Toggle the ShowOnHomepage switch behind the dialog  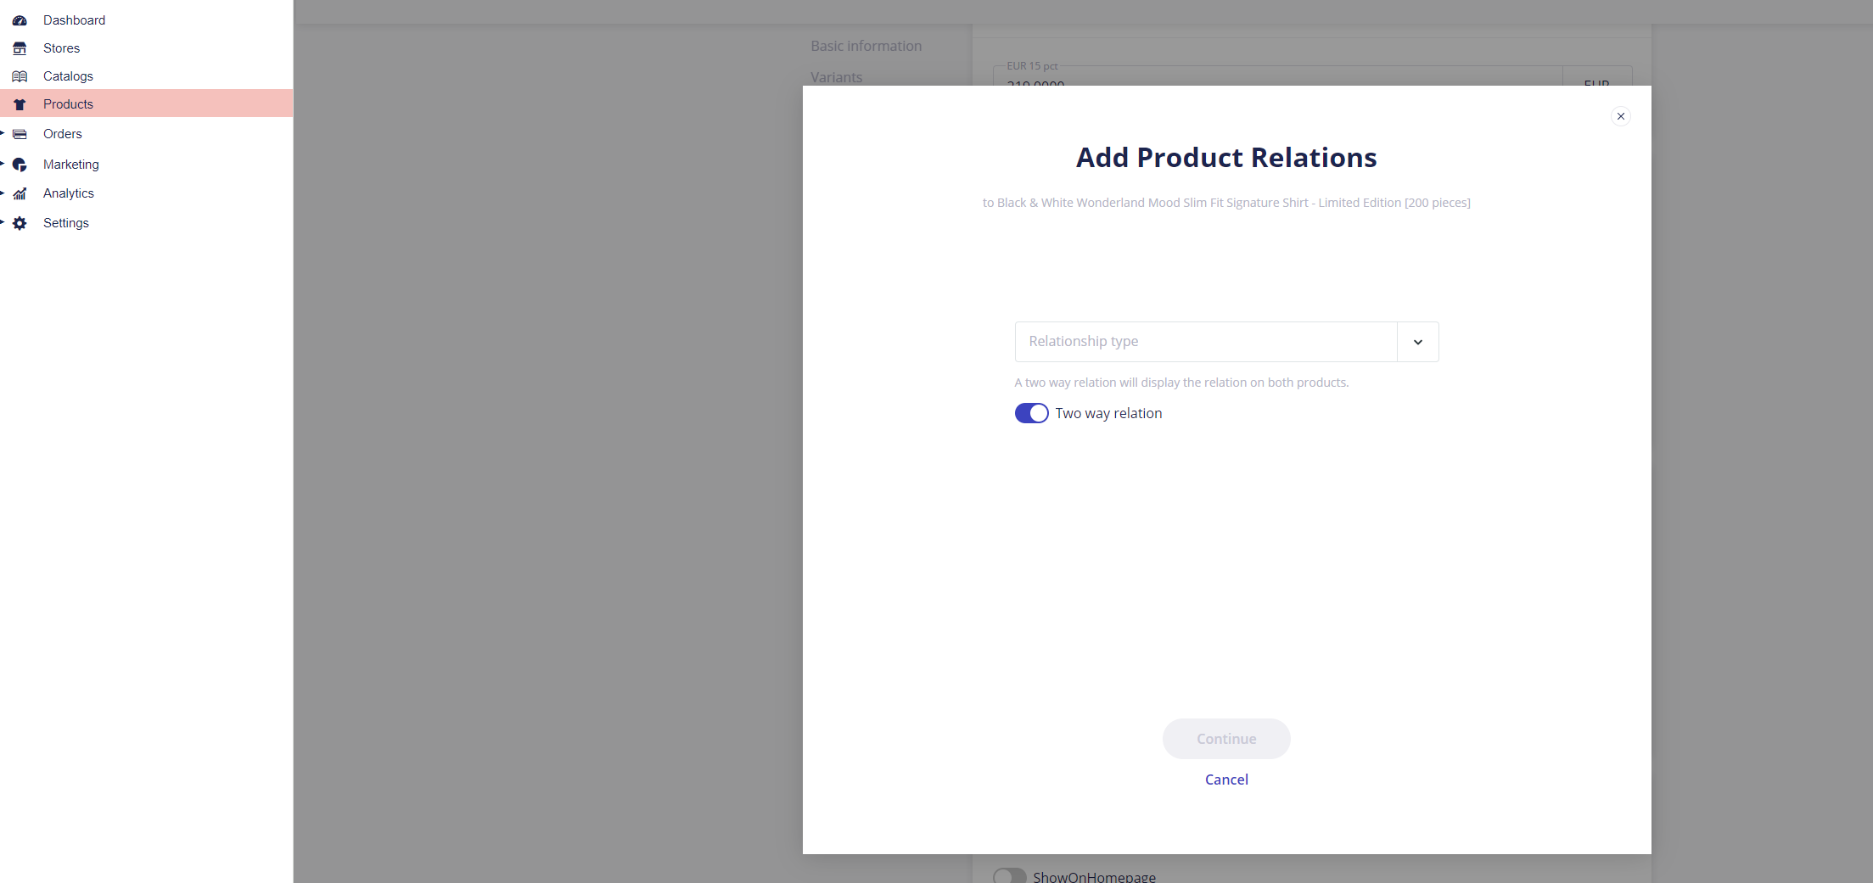1009,876
